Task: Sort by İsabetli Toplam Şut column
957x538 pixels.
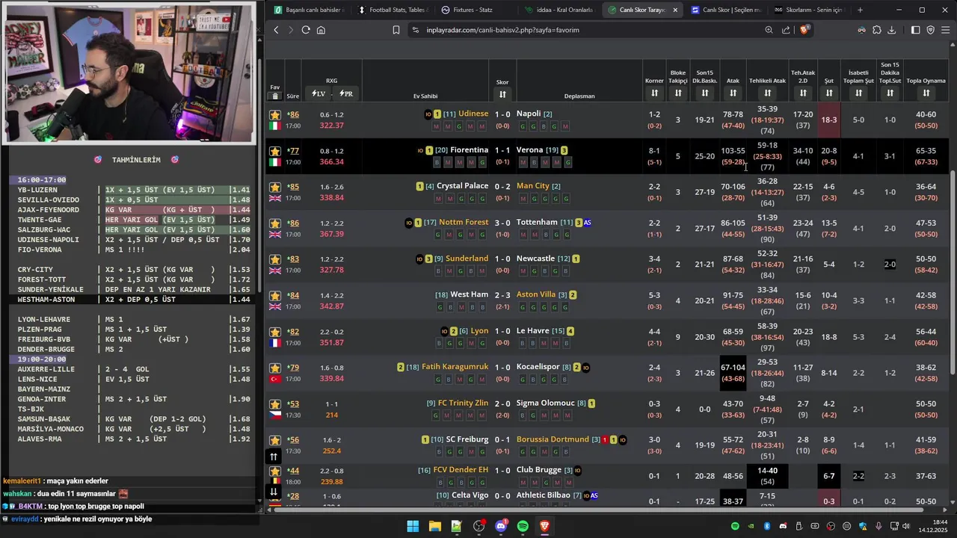Action: click(858, 93)
